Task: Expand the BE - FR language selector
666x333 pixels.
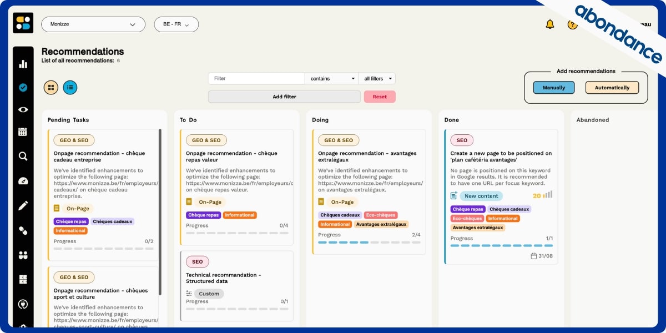Action: [176, 24]
